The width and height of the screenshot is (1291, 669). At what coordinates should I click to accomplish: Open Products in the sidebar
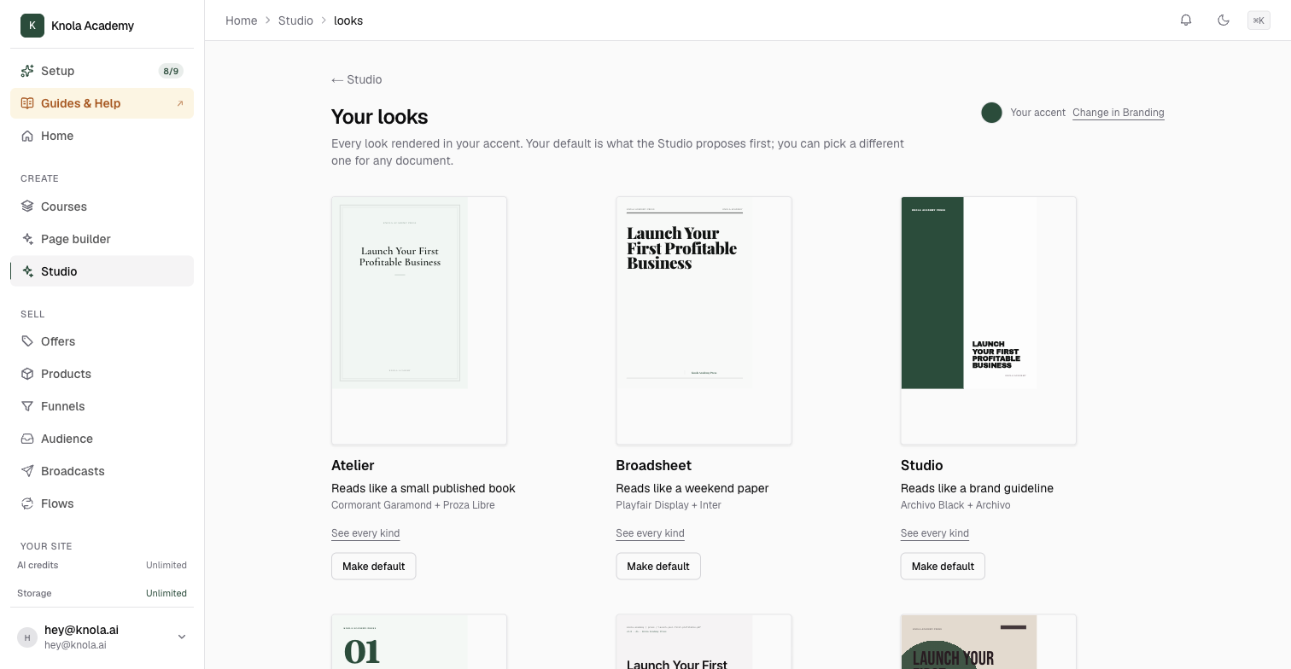pos(102,374)
